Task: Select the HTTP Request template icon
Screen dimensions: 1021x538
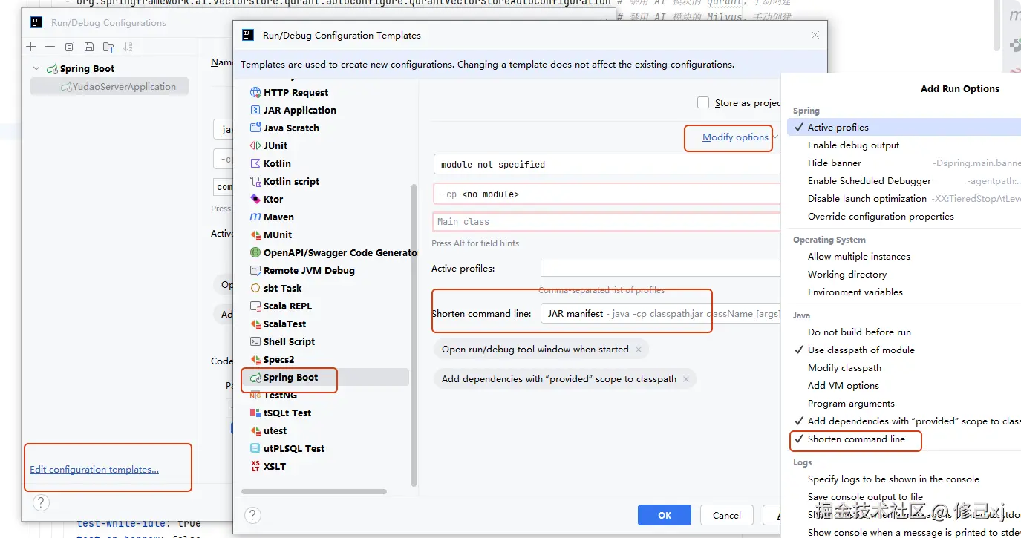Action: pyautogui.click(x=255, y=93)
